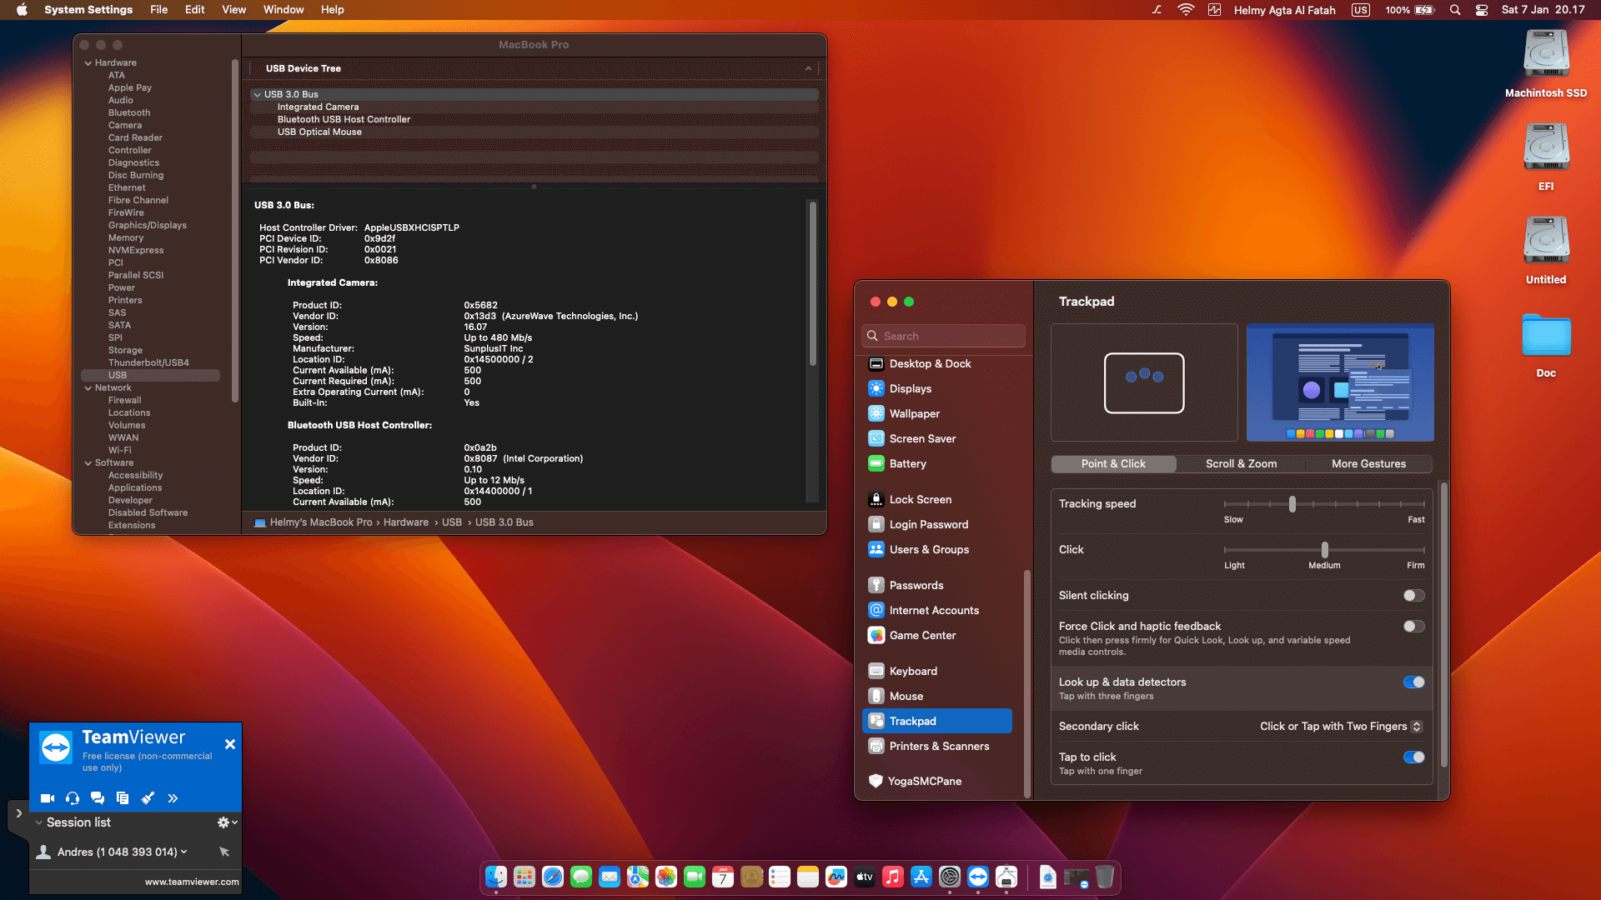1601x900 pixels.
Task: Open Printers & Scanners settings
Action: click(939, 746)
